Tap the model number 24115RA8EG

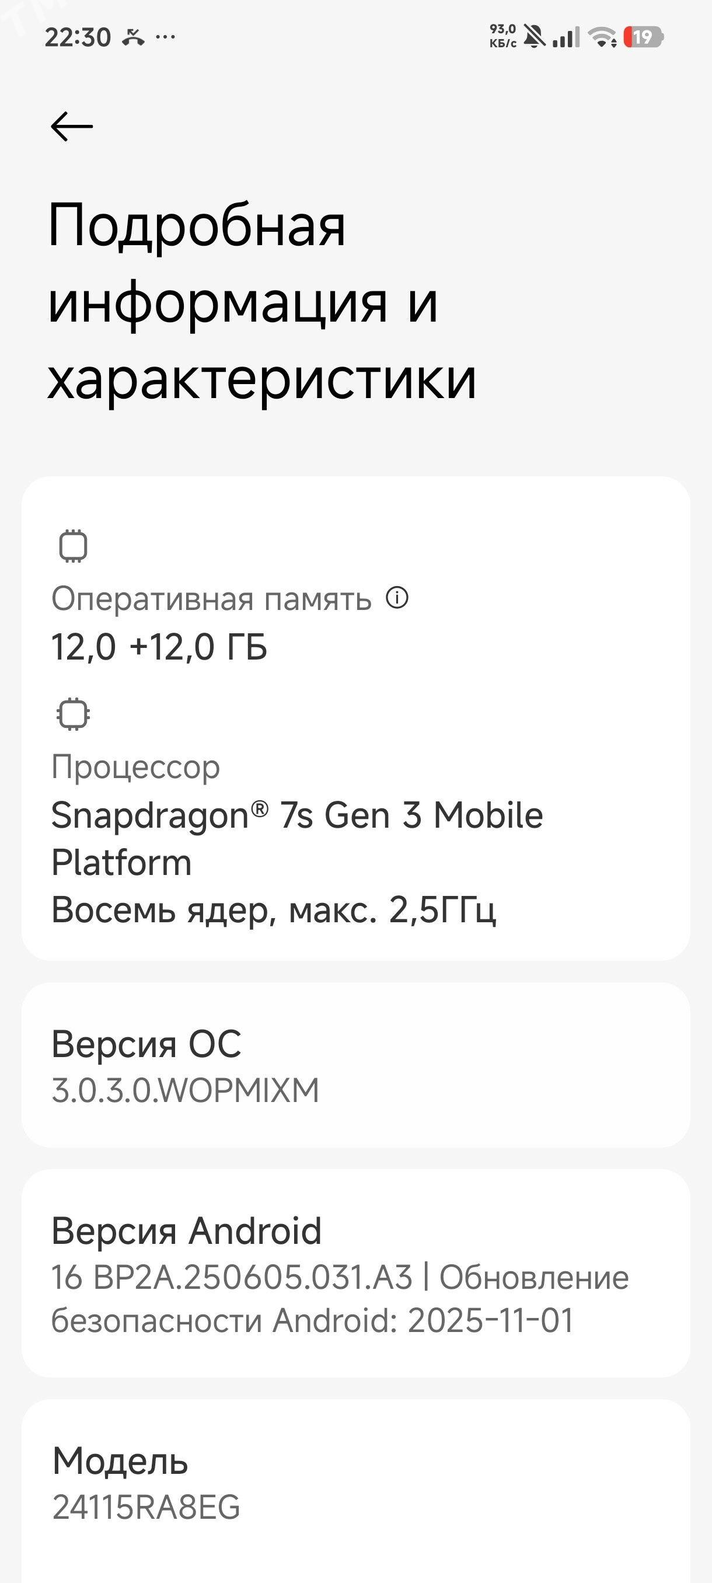[x=146, y=1507]
